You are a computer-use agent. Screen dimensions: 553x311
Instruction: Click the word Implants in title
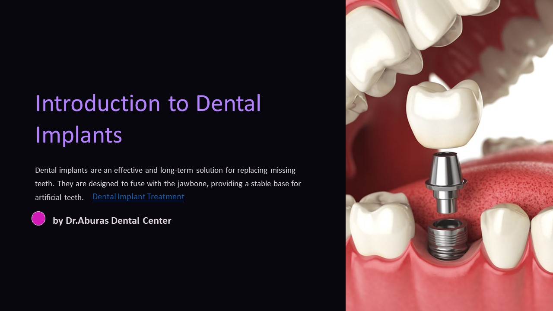click(x=79, y=134)
